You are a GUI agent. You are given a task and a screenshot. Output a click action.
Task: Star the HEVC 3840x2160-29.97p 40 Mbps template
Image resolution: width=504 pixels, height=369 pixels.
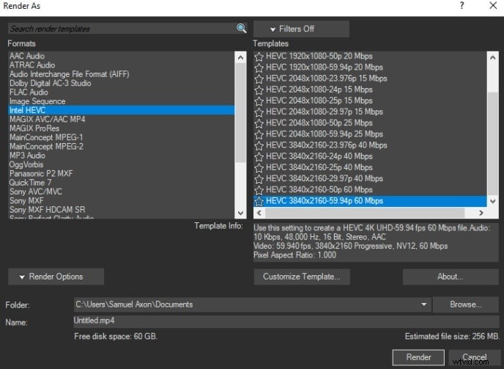(x=259, y=179)
